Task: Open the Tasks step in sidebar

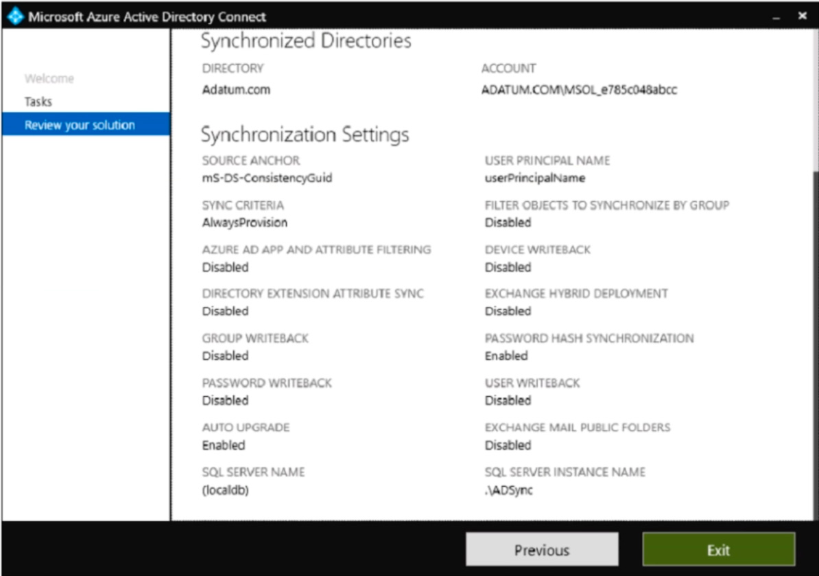Action: tap(38, 102)
